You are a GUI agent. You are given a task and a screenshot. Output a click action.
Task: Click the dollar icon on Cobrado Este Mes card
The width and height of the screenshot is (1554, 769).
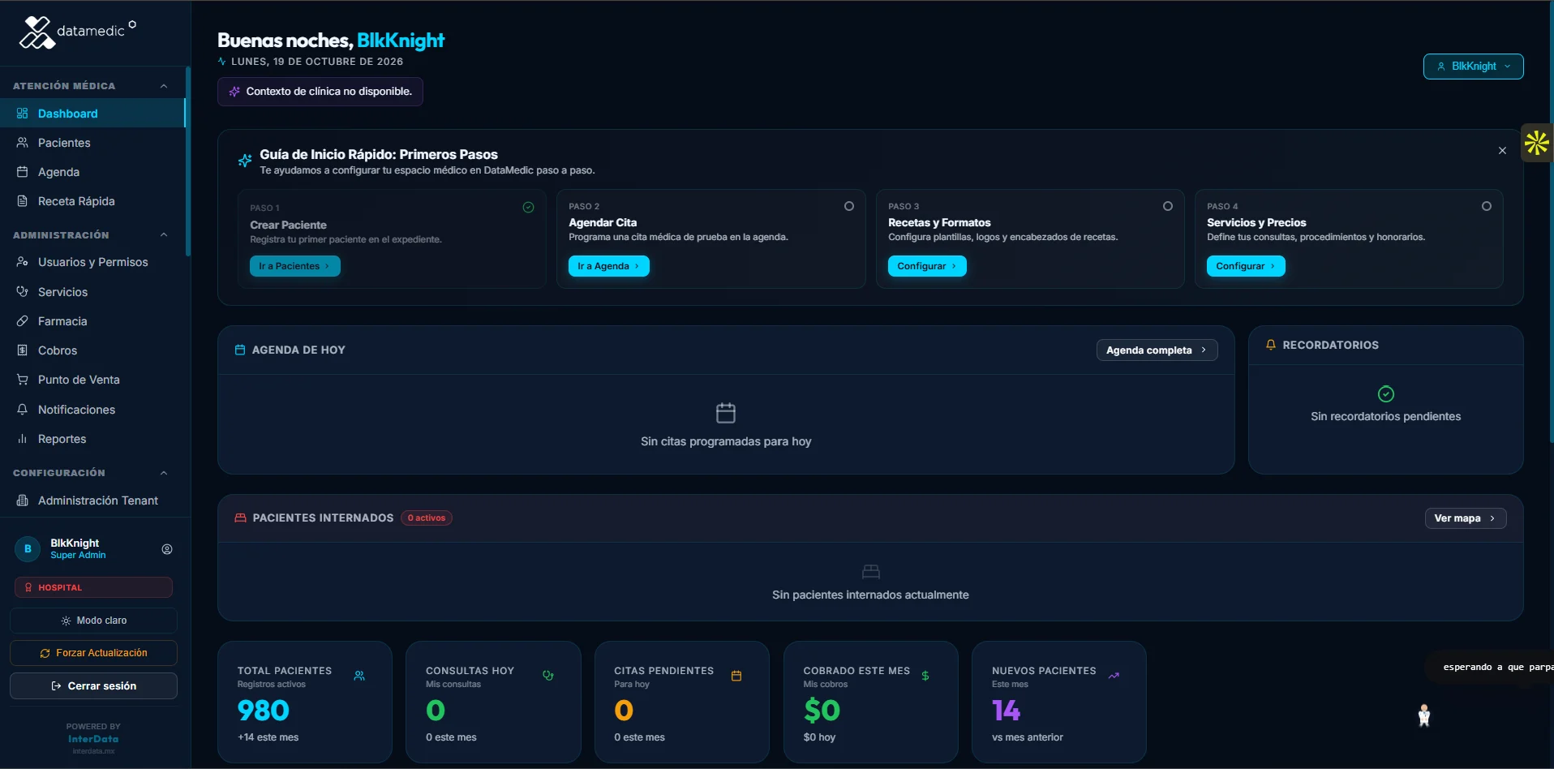(925, 676)
